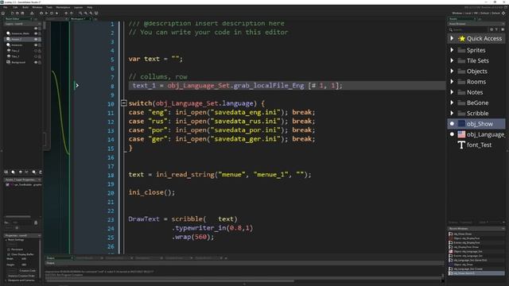The image size is (509, 286).
Task: Open the Layouts menu
Action: pyautogui.click(x=78, y=7)
